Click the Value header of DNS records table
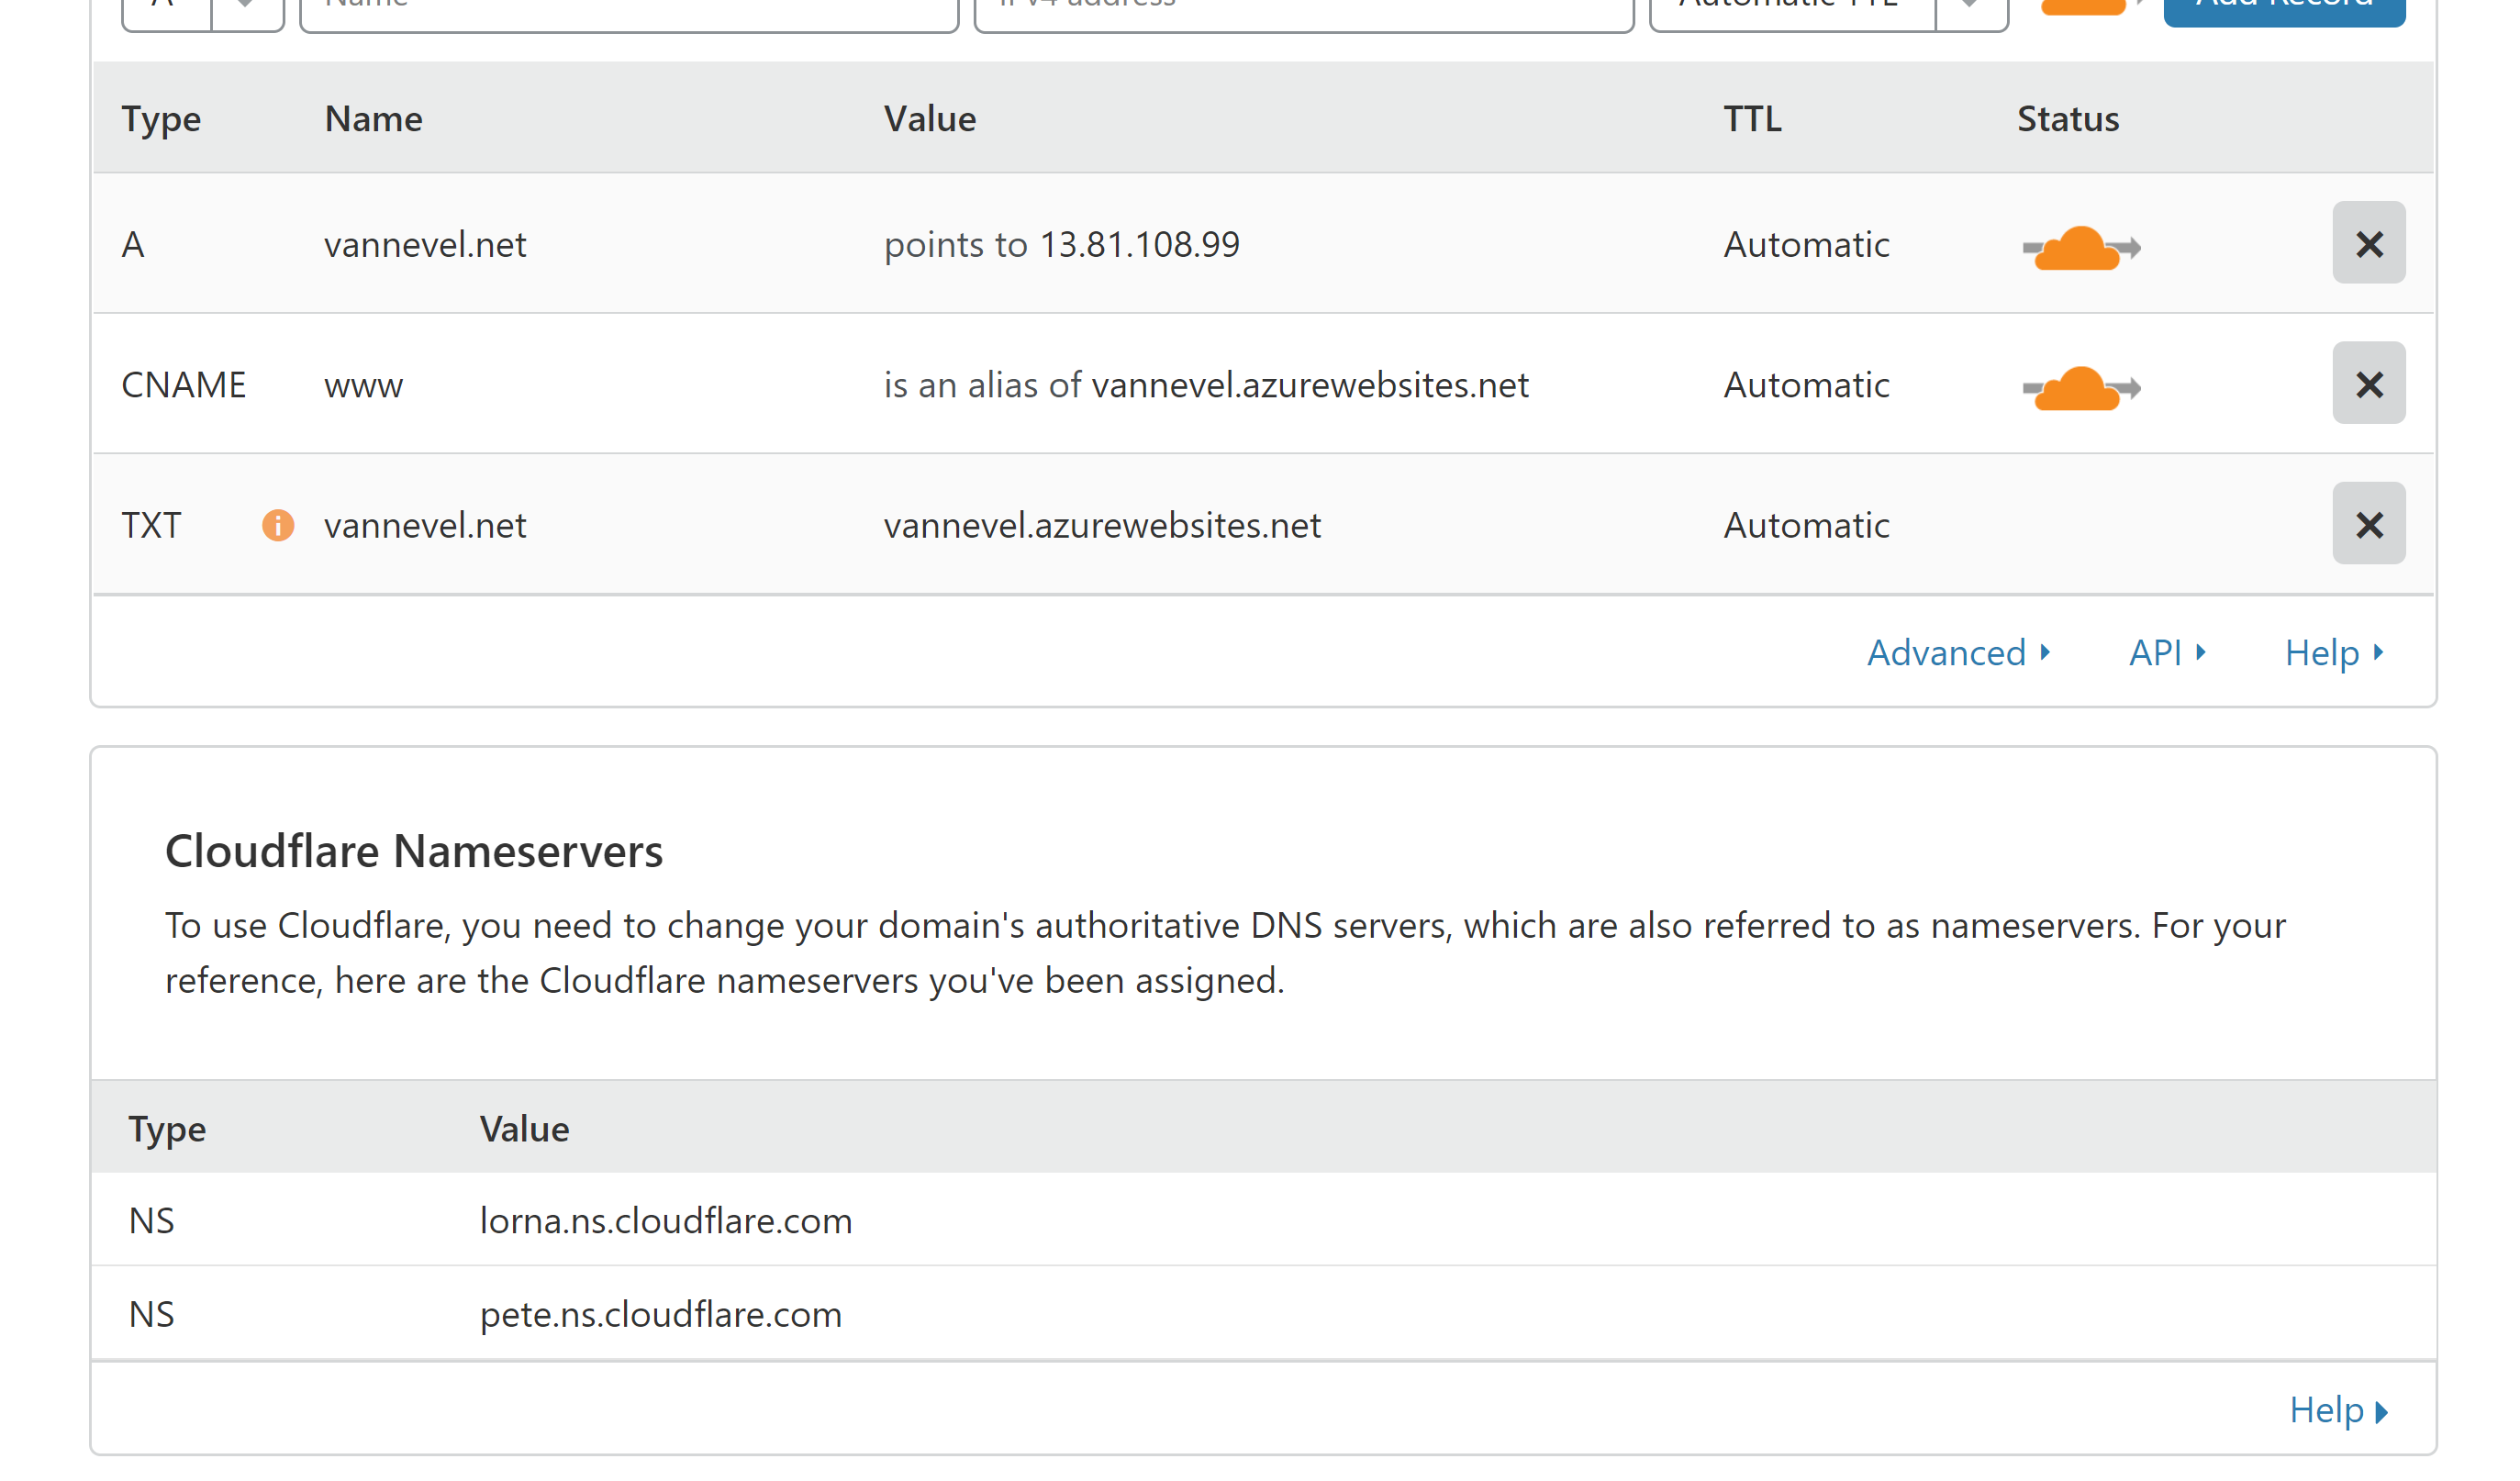This screenshot has height=1481, width=2520. point(930,119)
